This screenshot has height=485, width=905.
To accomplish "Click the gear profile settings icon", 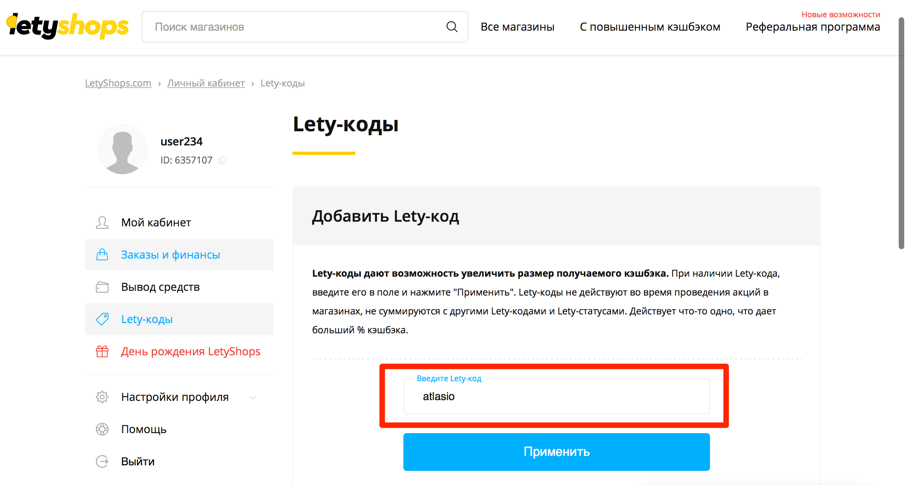I will (102, 397).
